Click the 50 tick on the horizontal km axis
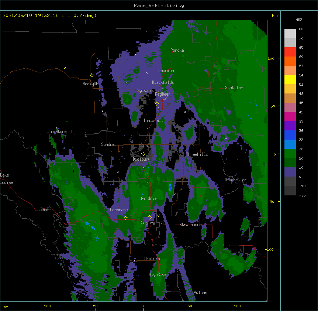 [x=190, y=306]
